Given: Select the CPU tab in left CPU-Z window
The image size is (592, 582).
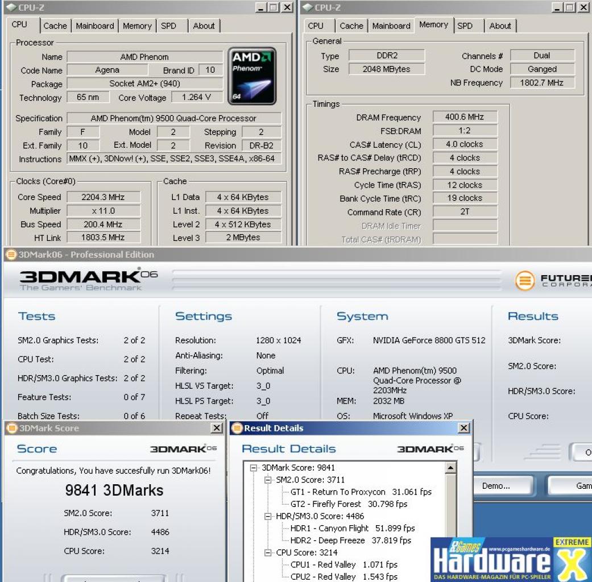Looking at the screenshot, I should click(19, 24).
